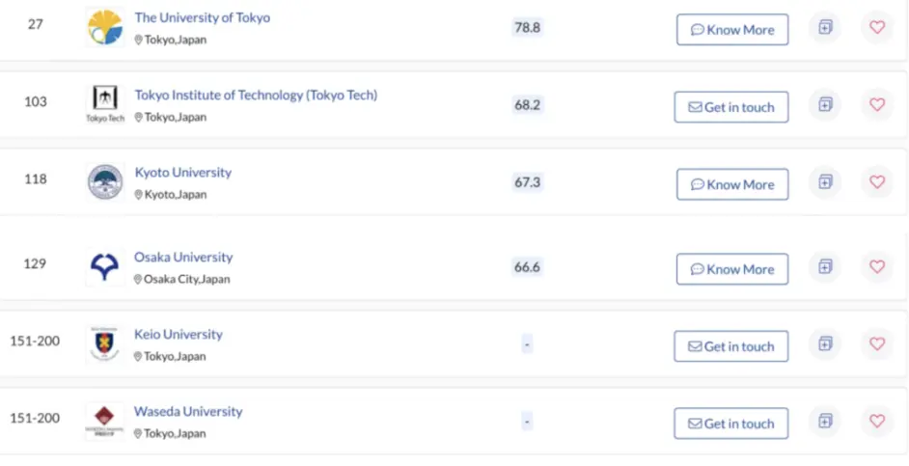The image size is (909, 466).
Task: Open The University of Tokyo link
Action: (x=203, y=18)
